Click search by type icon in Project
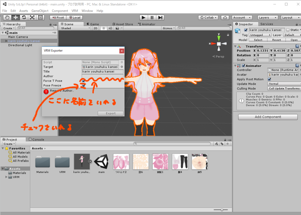The width and height of the screenshot is (301, 215). 216,144
